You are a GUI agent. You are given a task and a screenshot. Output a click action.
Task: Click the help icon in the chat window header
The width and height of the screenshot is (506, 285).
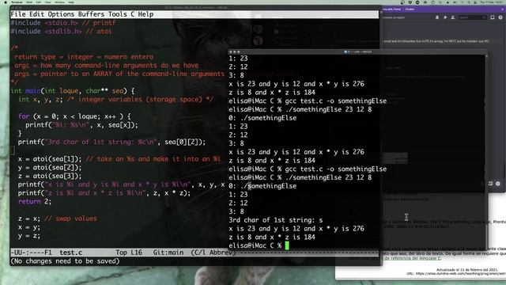click(500, 17)
